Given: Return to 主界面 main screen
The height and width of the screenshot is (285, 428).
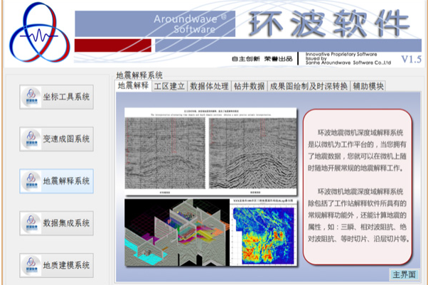Looking at the screenshot, I should coord(404,274).
